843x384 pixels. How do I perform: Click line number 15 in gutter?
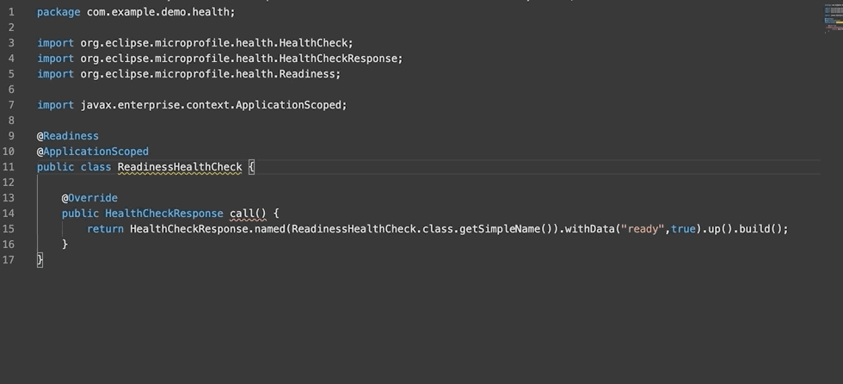click(x=9, y=229)
